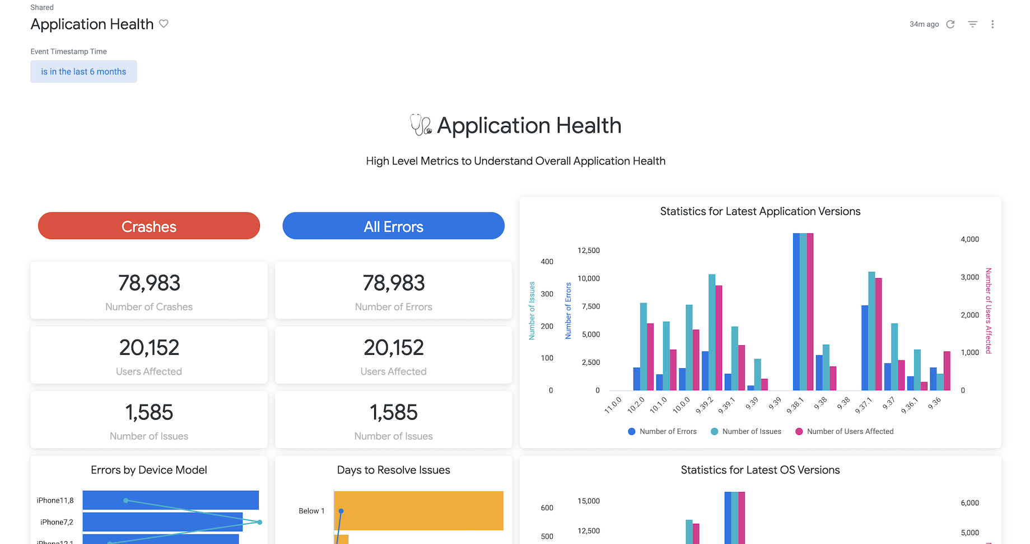Click 1,585 Number of Issues under Crashes
Image resolution: width=1030 pixels, height=544 pixels.
click(x=149, y=420)
